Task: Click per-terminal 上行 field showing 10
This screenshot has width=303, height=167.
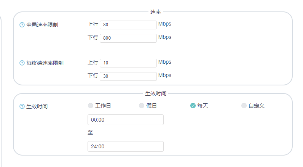Action: click(x=128, y=63)
